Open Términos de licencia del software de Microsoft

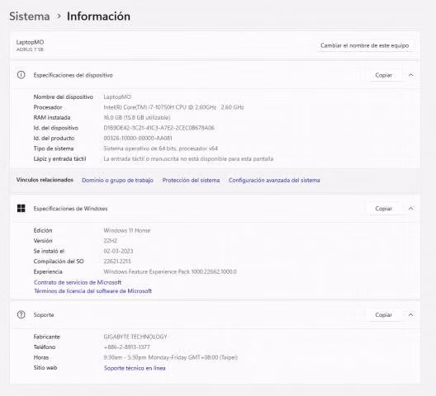pos(92,291)
